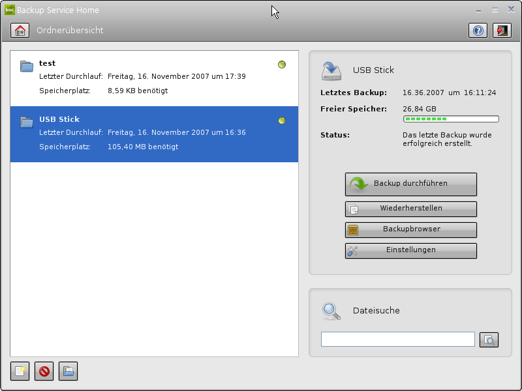Click the home icon in the toolbar

(x=20, y=31)
